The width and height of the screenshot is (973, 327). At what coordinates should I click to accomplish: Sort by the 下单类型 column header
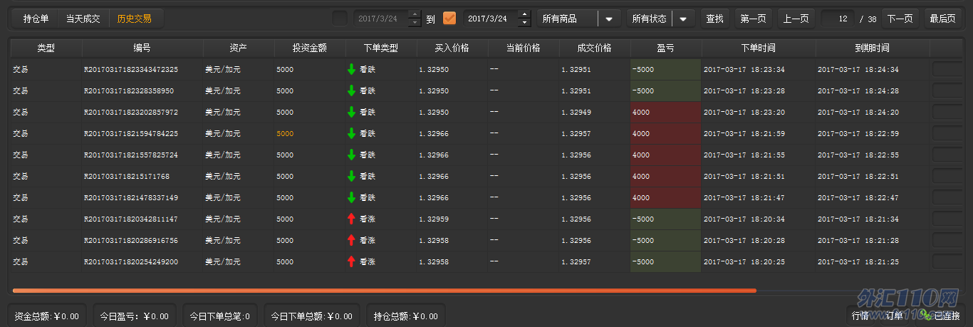pyautogui.click(x=381, y=48)
